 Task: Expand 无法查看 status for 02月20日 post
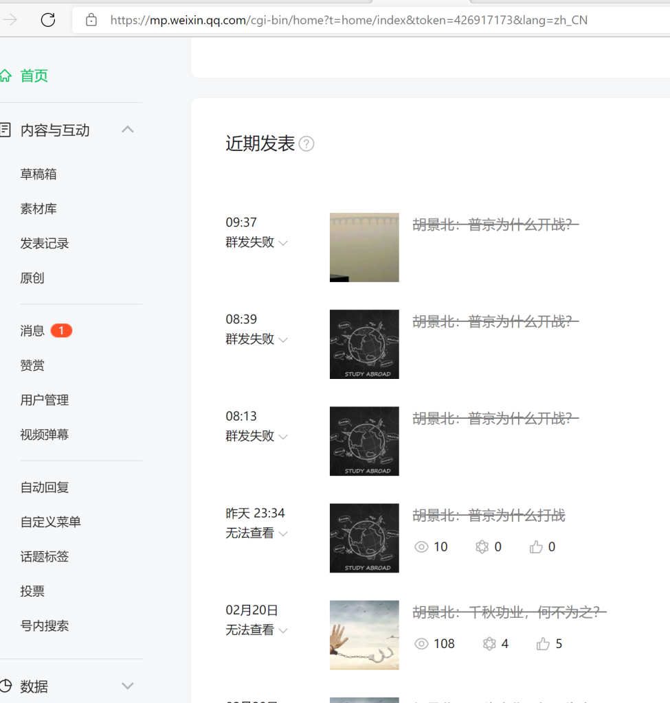(x=283, y=630)
